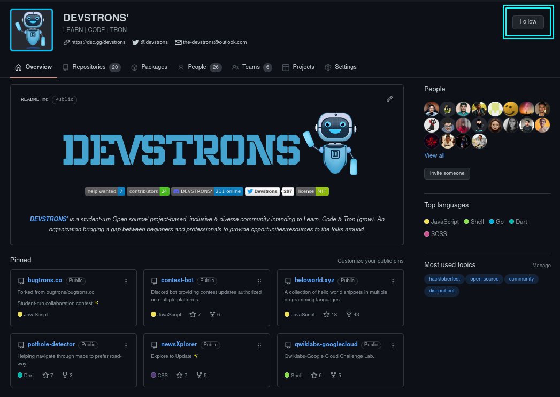Go to the People tab
560x397 pixels.
click(200, 67)
